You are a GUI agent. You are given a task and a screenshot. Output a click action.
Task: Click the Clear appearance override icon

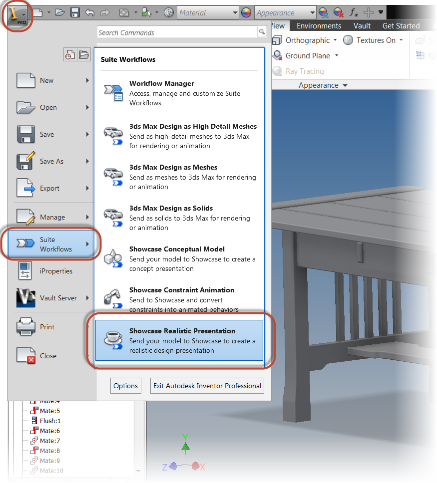coord(338,12)
